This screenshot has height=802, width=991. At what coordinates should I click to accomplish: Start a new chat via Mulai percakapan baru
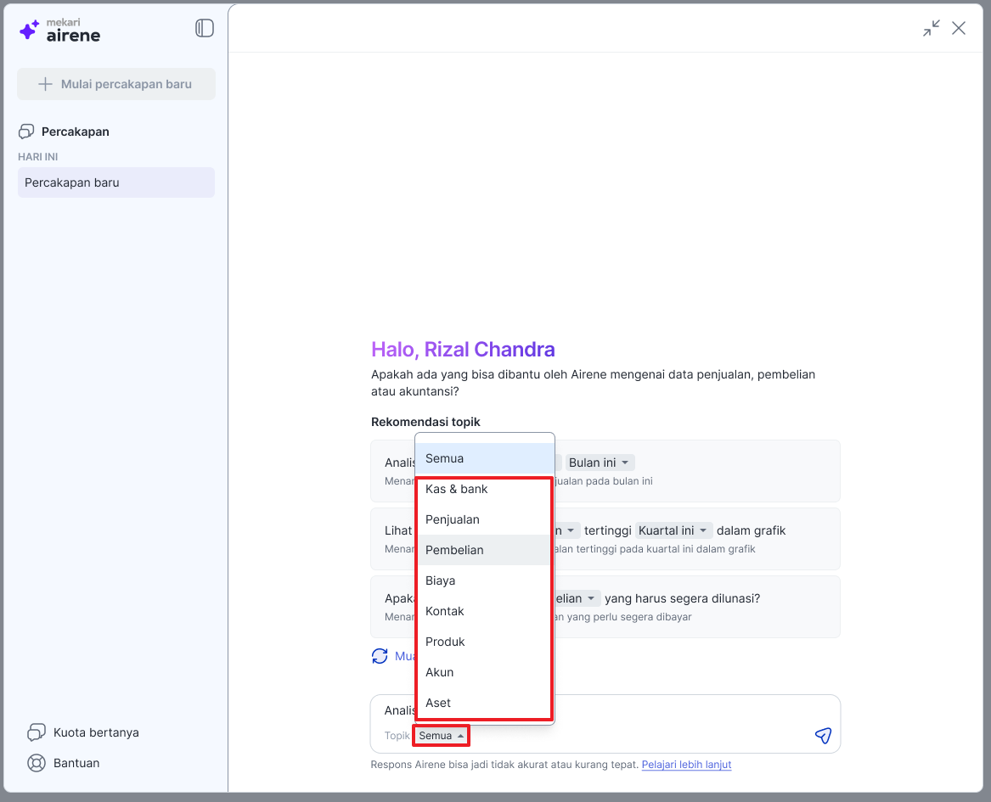[116, 84]
